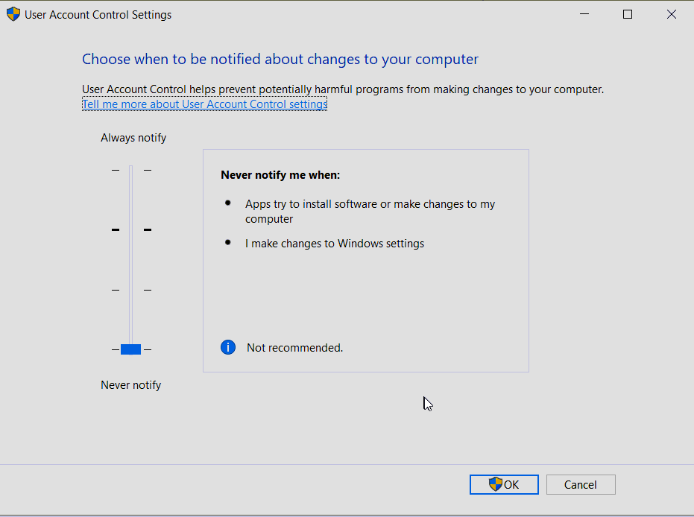694x517 pixels.
Task: Click the blue slider thumb at Never notify
Action: [130, 349]
